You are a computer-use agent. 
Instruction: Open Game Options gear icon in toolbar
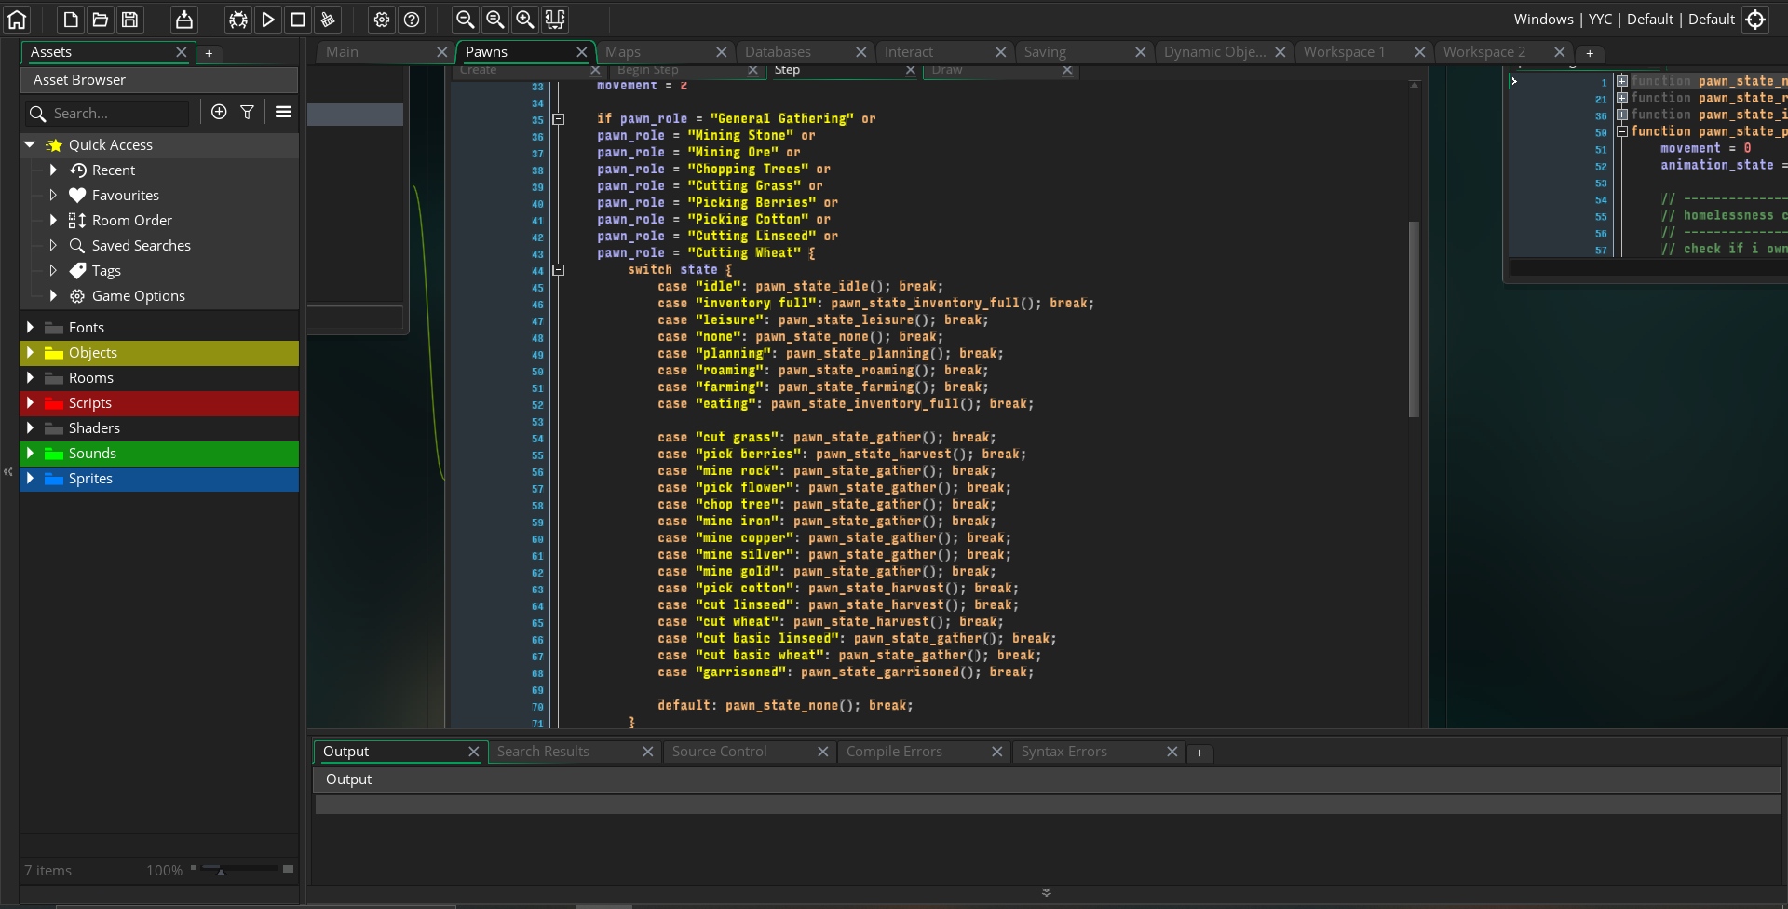coord(382,20)
